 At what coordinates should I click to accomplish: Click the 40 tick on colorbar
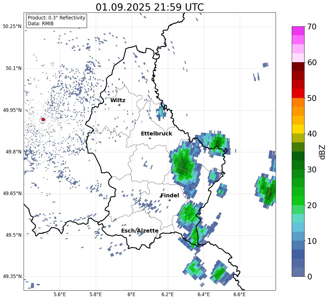click(312, 134)
